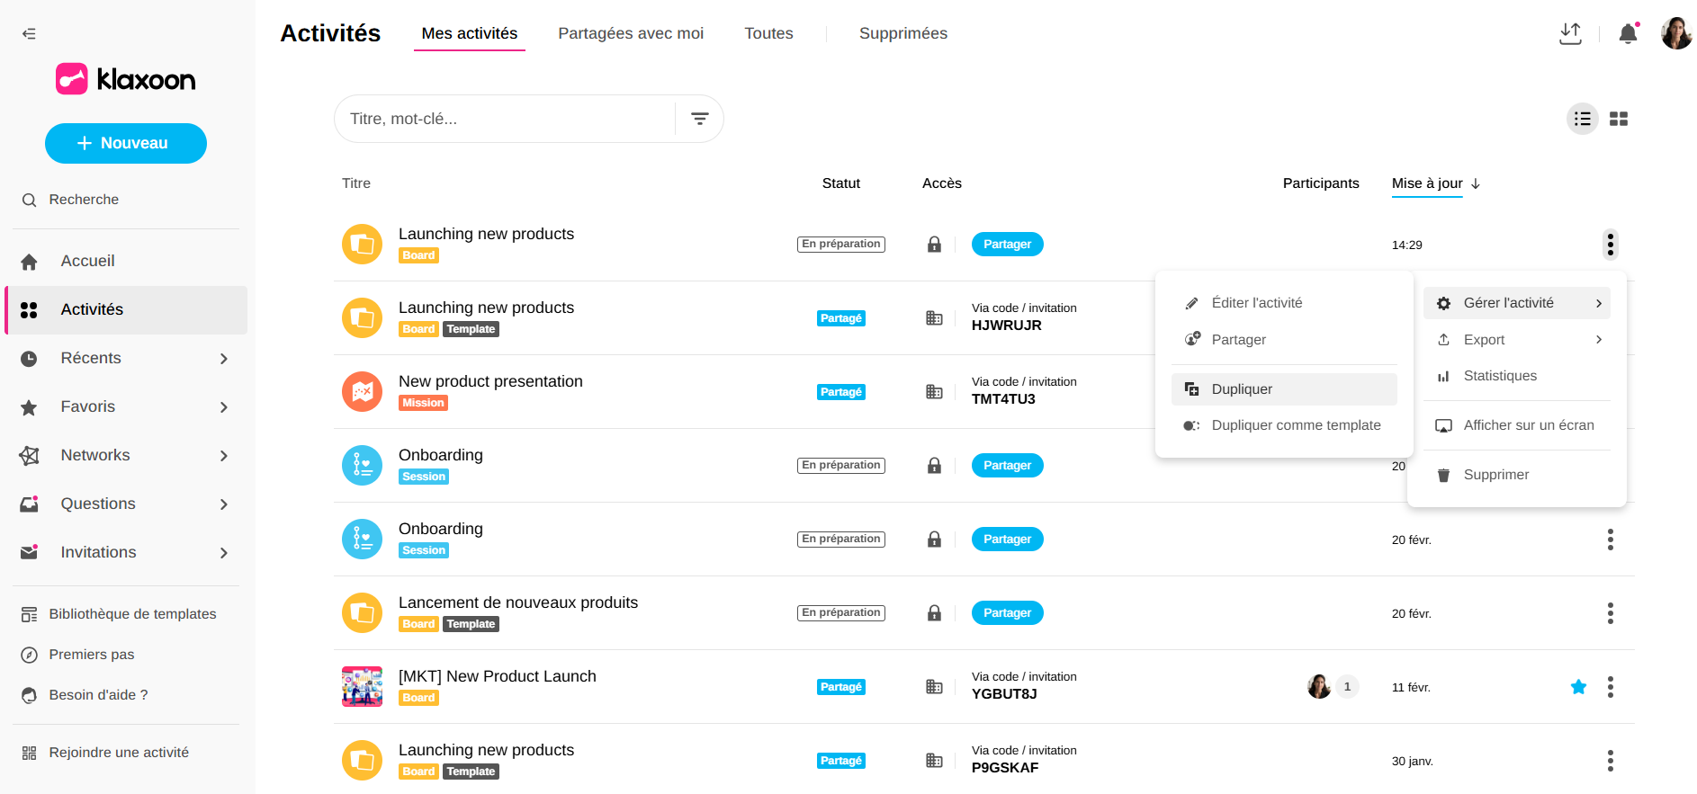This screenshot has height=794, width=1697.
Task: Switch to Partagées avec moi tab
Action: pyautogui.click(x=631, y=33)
